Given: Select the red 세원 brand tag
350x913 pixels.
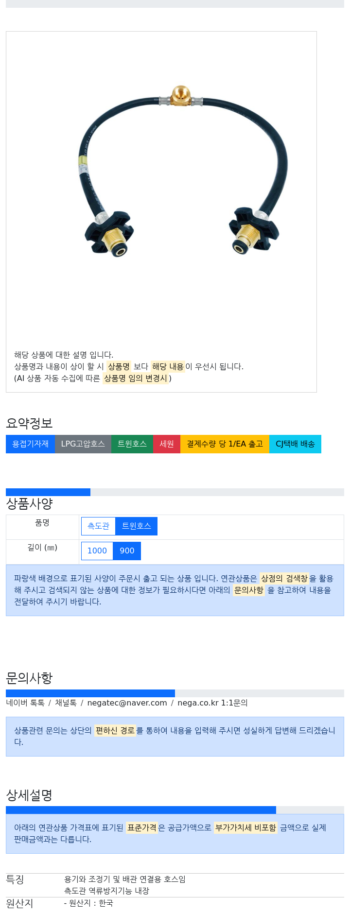Looking at the screenshot, I should (167, 444).
